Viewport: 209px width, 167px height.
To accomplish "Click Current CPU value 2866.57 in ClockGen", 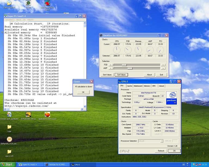I will 117,44.
